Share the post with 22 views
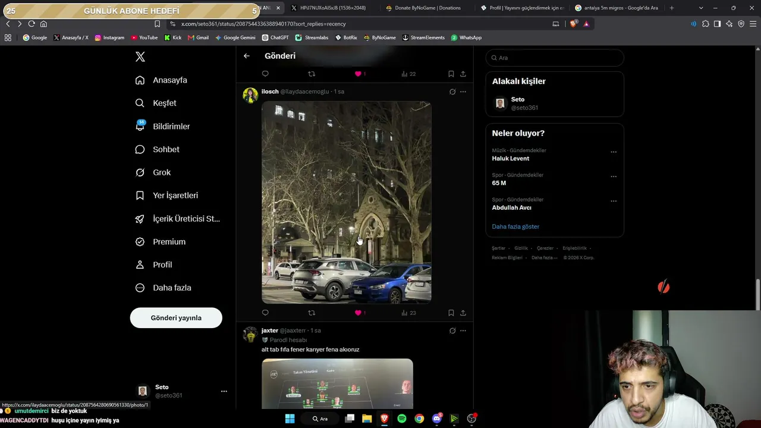This screenshot has width=761, height=428. pyautogui.click(x=463, y=74)
